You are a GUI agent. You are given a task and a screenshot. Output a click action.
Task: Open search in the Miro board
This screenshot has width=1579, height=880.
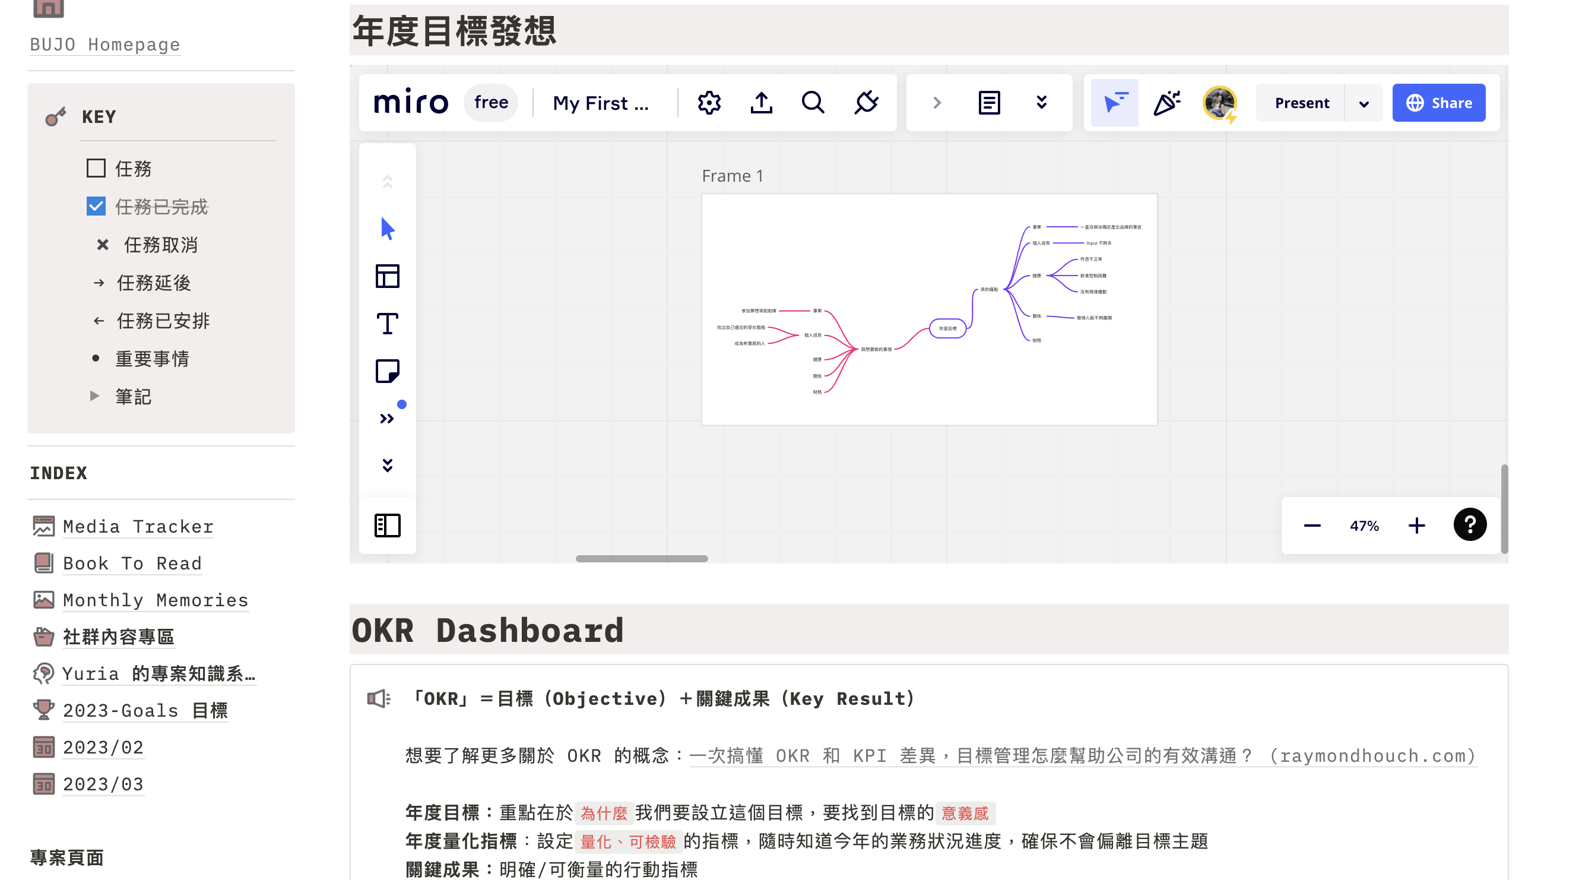(813, 102)
